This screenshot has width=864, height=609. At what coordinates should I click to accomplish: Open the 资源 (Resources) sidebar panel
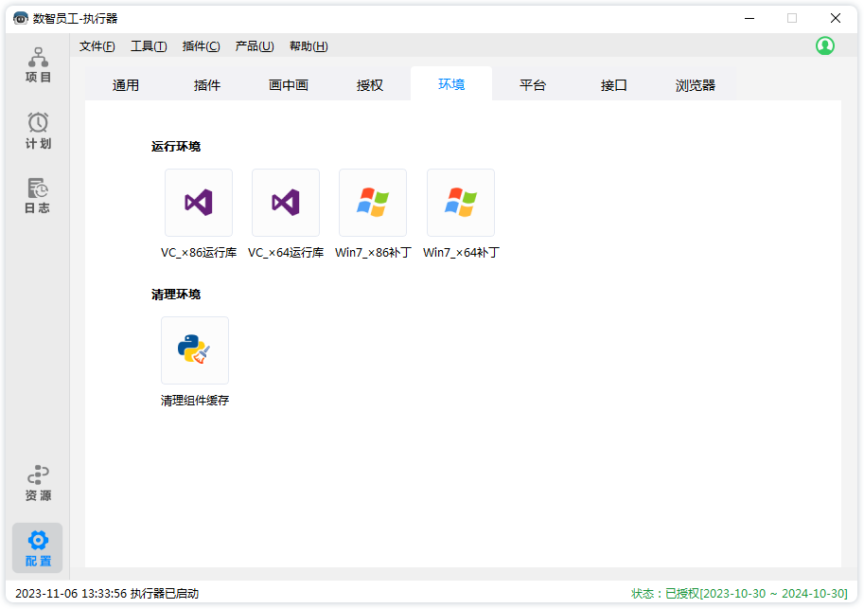click(38, 482)
